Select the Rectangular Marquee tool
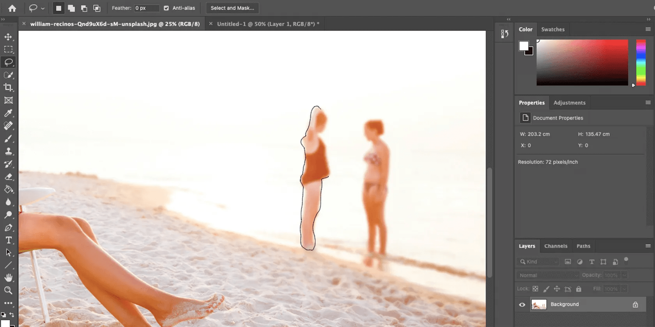 tap(8, 49)
